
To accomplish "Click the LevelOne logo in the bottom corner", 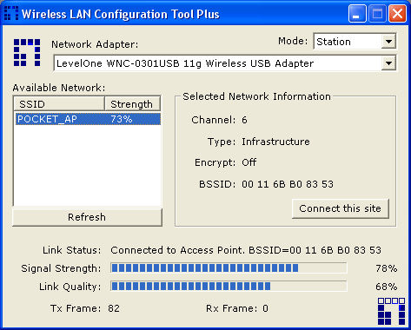I will point(391,311).
